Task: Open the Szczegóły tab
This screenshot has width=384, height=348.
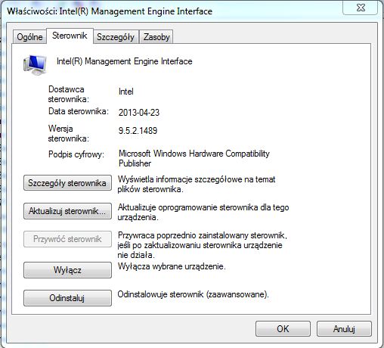Action: 116,37
